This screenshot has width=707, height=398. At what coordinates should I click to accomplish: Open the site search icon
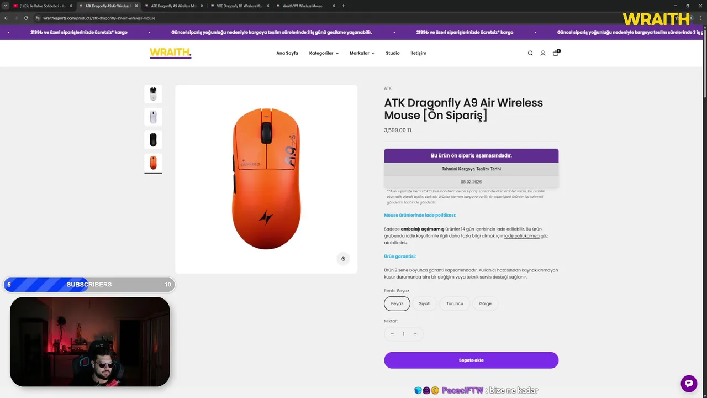click(x=530, y=53)
